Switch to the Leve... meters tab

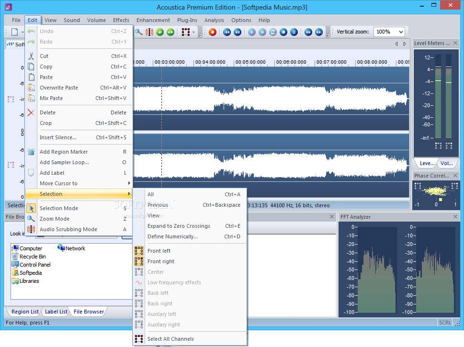(x=427, y=163)
